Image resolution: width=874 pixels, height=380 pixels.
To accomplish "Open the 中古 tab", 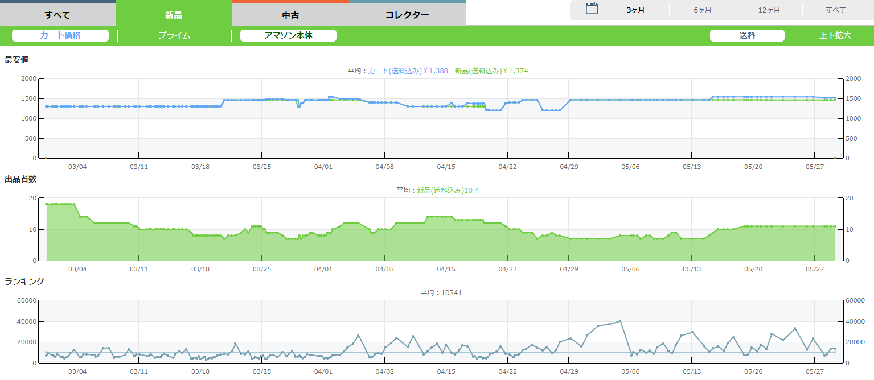I will 290,15.
